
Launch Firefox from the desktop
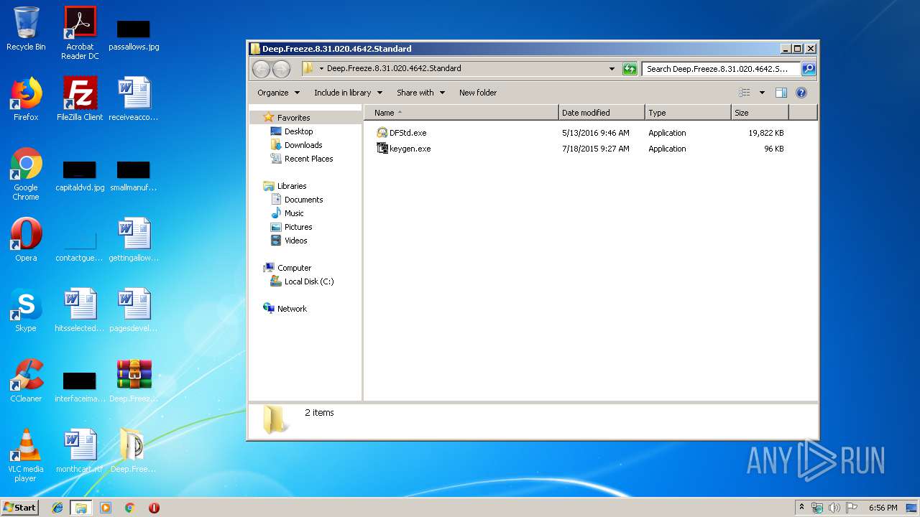pyautogui.click(x=26, y=99)
